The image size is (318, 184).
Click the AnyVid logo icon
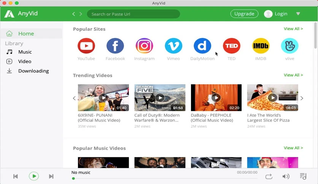[10, 14]
